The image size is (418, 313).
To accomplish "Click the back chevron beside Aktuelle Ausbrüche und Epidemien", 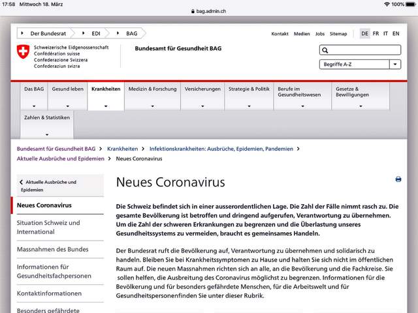I will 21,182.
